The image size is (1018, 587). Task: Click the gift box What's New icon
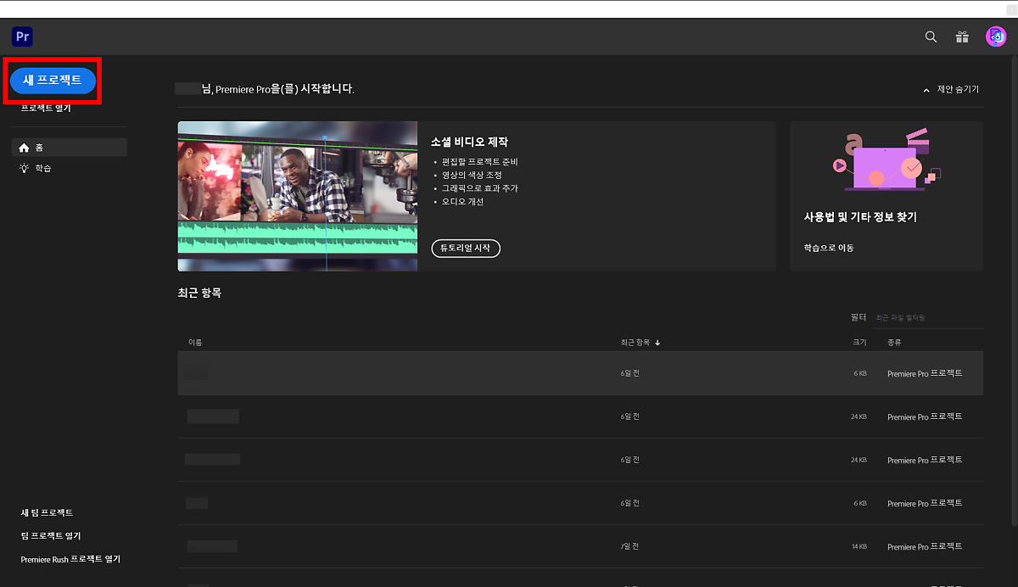[x=962, y=36]
